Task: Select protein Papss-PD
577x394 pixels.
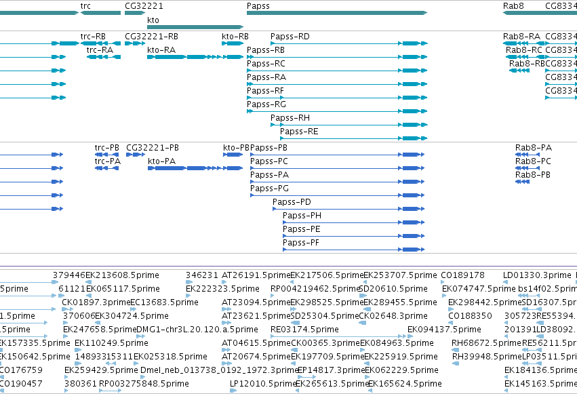Action: pyautogui.click(x=349, y=209)
